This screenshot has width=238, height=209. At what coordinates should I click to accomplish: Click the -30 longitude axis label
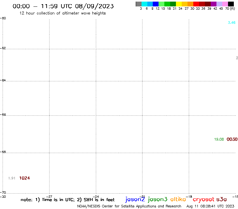(3, 197)
